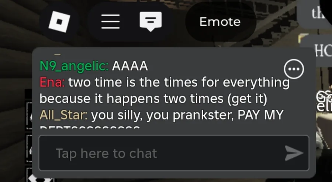This screenshot has width=332, height=182.
Task: Select the red Ena username
Action: pyautogui.click(x=52, y=82)
